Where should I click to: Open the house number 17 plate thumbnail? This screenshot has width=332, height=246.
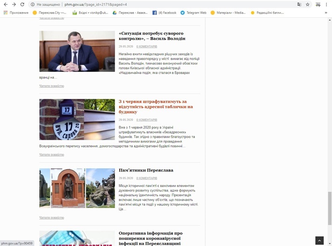coord(77,119)
